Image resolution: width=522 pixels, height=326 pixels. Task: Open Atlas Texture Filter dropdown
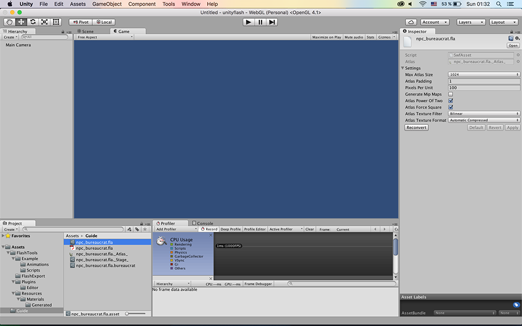pyautogui.click(x=484, y=114)
